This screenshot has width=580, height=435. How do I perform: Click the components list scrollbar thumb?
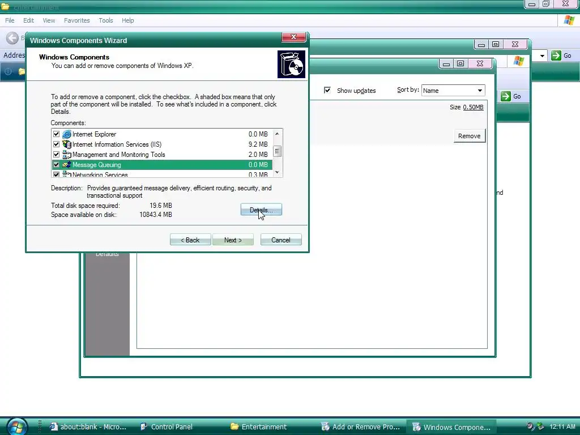[x=277, y=151]
